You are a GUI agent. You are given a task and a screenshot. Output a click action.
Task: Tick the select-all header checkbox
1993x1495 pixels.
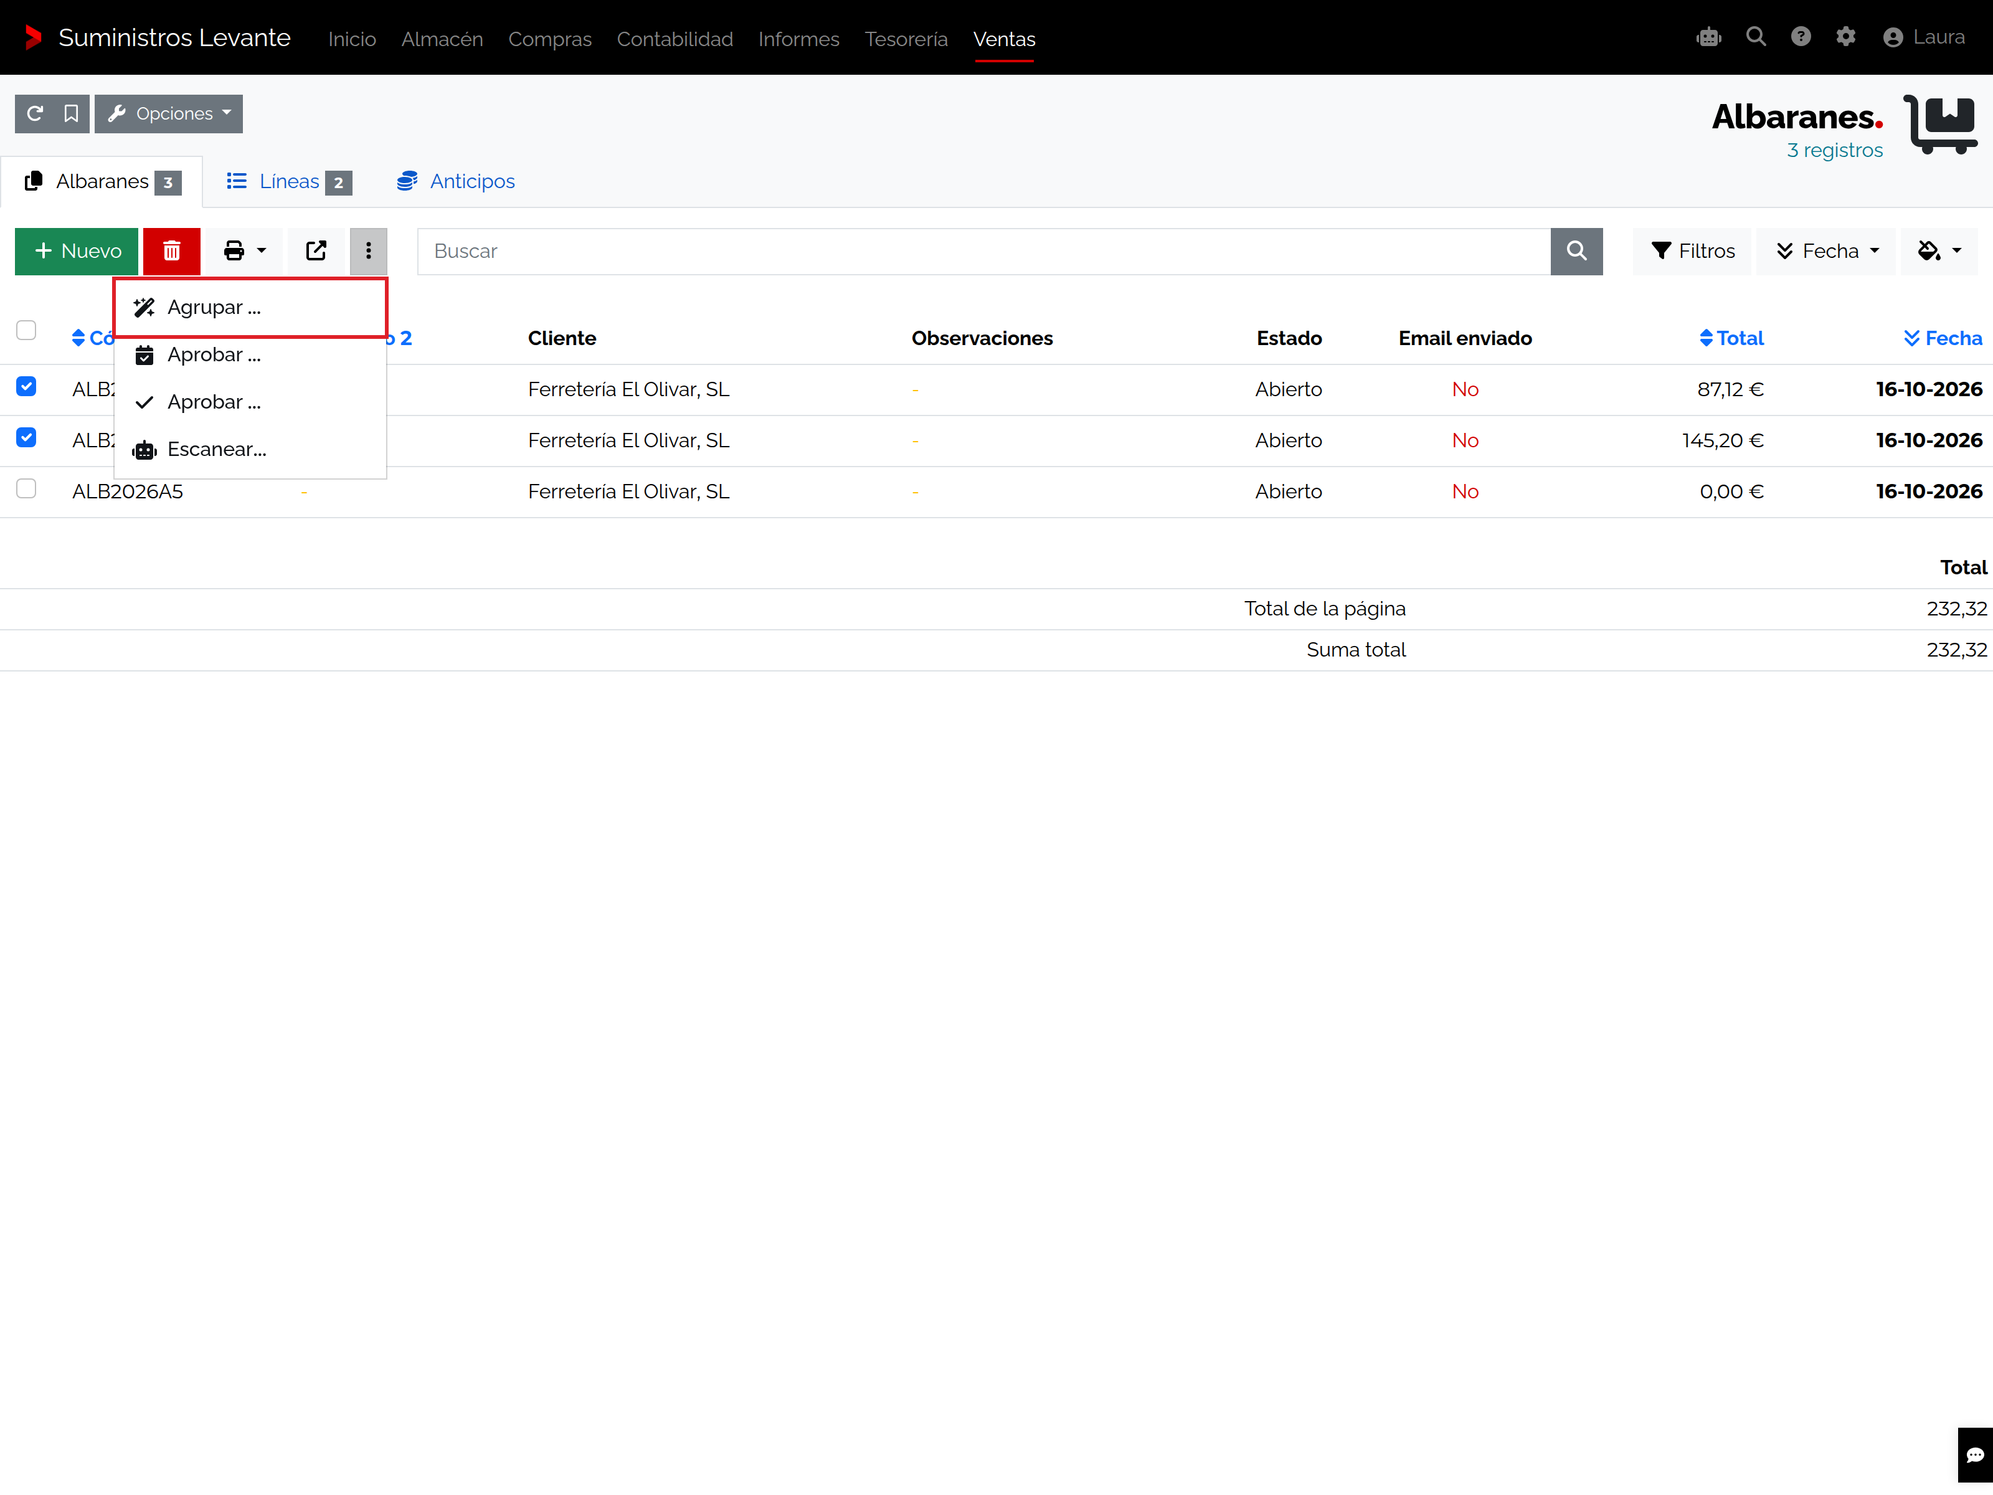26,330
